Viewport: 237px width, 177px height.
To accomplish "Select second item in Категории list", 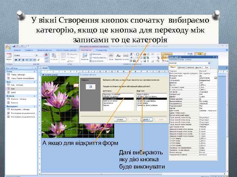I will [118, 96].
